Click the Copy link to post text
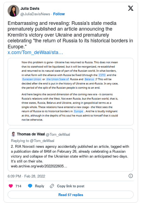Image resolution: width=141 pixels, height=204 pixels. pyautogui.click(x=71, y=186)
